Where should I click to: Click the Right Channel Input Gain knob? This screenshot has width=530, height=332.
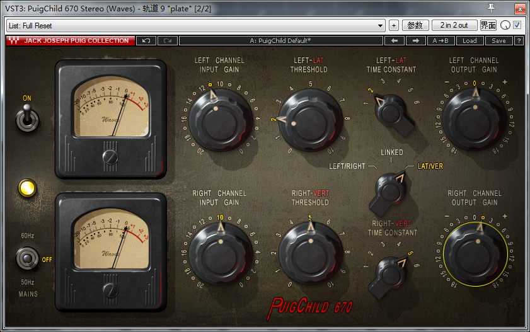pyautogui.click(x=221, y=254)
